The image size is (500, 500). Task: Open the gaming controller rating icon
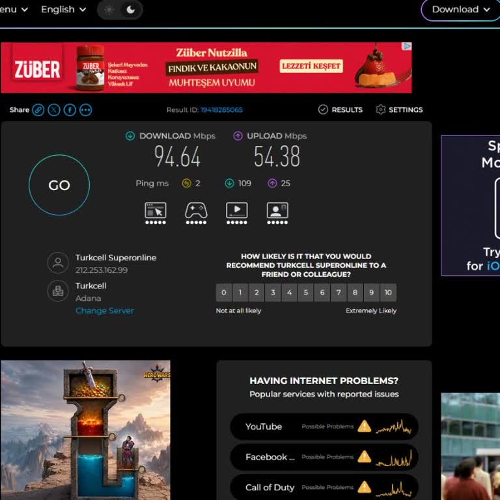(196, 213)
